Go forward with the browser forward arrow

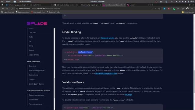[x=7, y=9]
